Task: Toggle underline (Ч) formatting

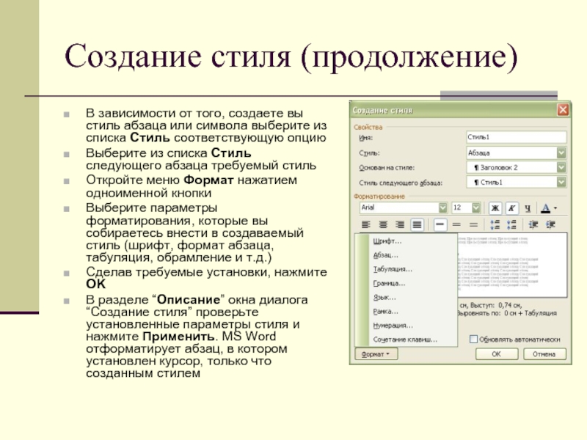Action: point(528,208)
